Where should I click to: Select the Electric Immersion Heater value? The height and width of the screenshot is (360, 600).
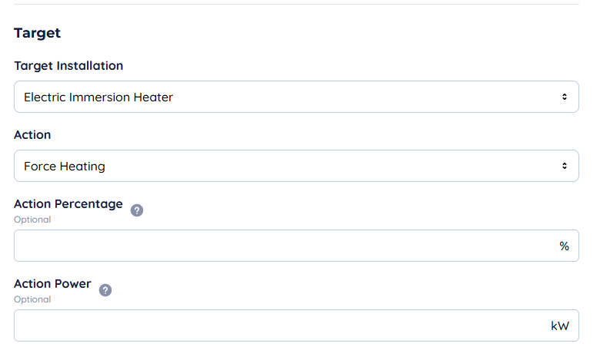tap(98, 97)
